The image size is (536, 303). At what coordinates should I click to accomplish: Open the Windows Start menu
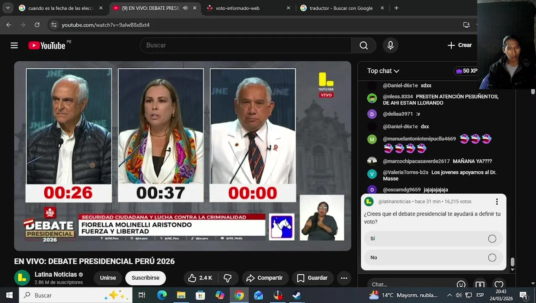pyautogui.click(x=9, y=295)
